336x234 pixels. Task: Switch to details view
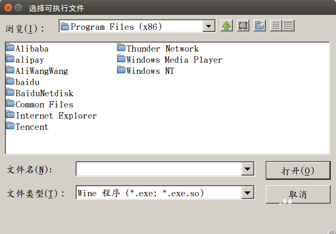pyautogui.click(x=288, y=26)
